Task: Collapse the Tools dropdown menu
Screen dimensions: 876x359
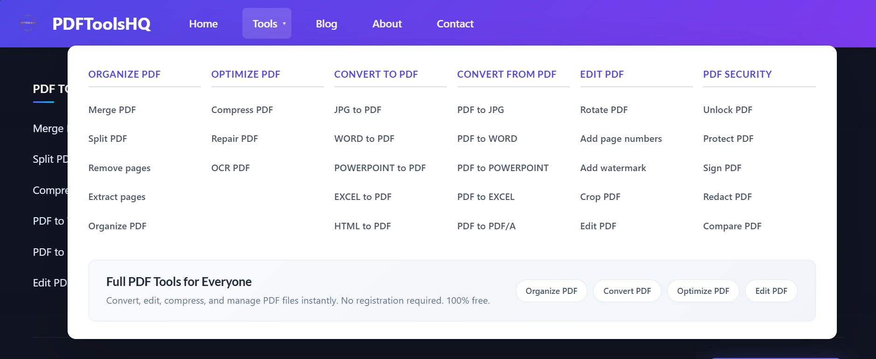Action: (x=267, y=23)
